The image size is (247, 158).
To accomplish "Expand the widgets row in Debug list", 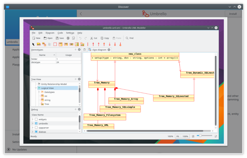I will [32, 119].
